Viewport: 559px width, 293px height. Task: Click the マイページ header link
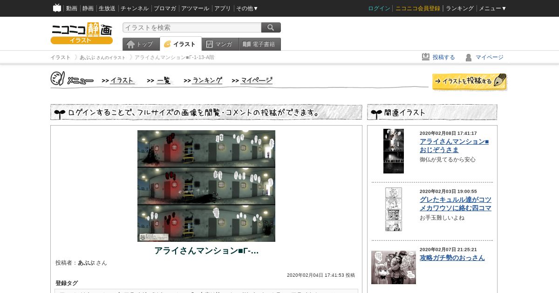tap(490, 57)
